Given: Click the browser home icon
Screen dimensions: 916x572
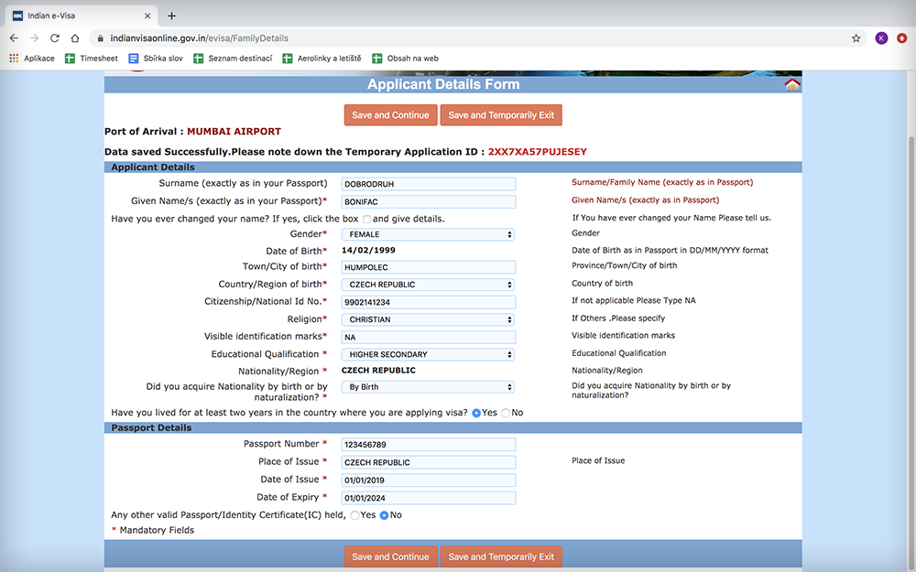Looking at the screenshot, I should point(75,38).
